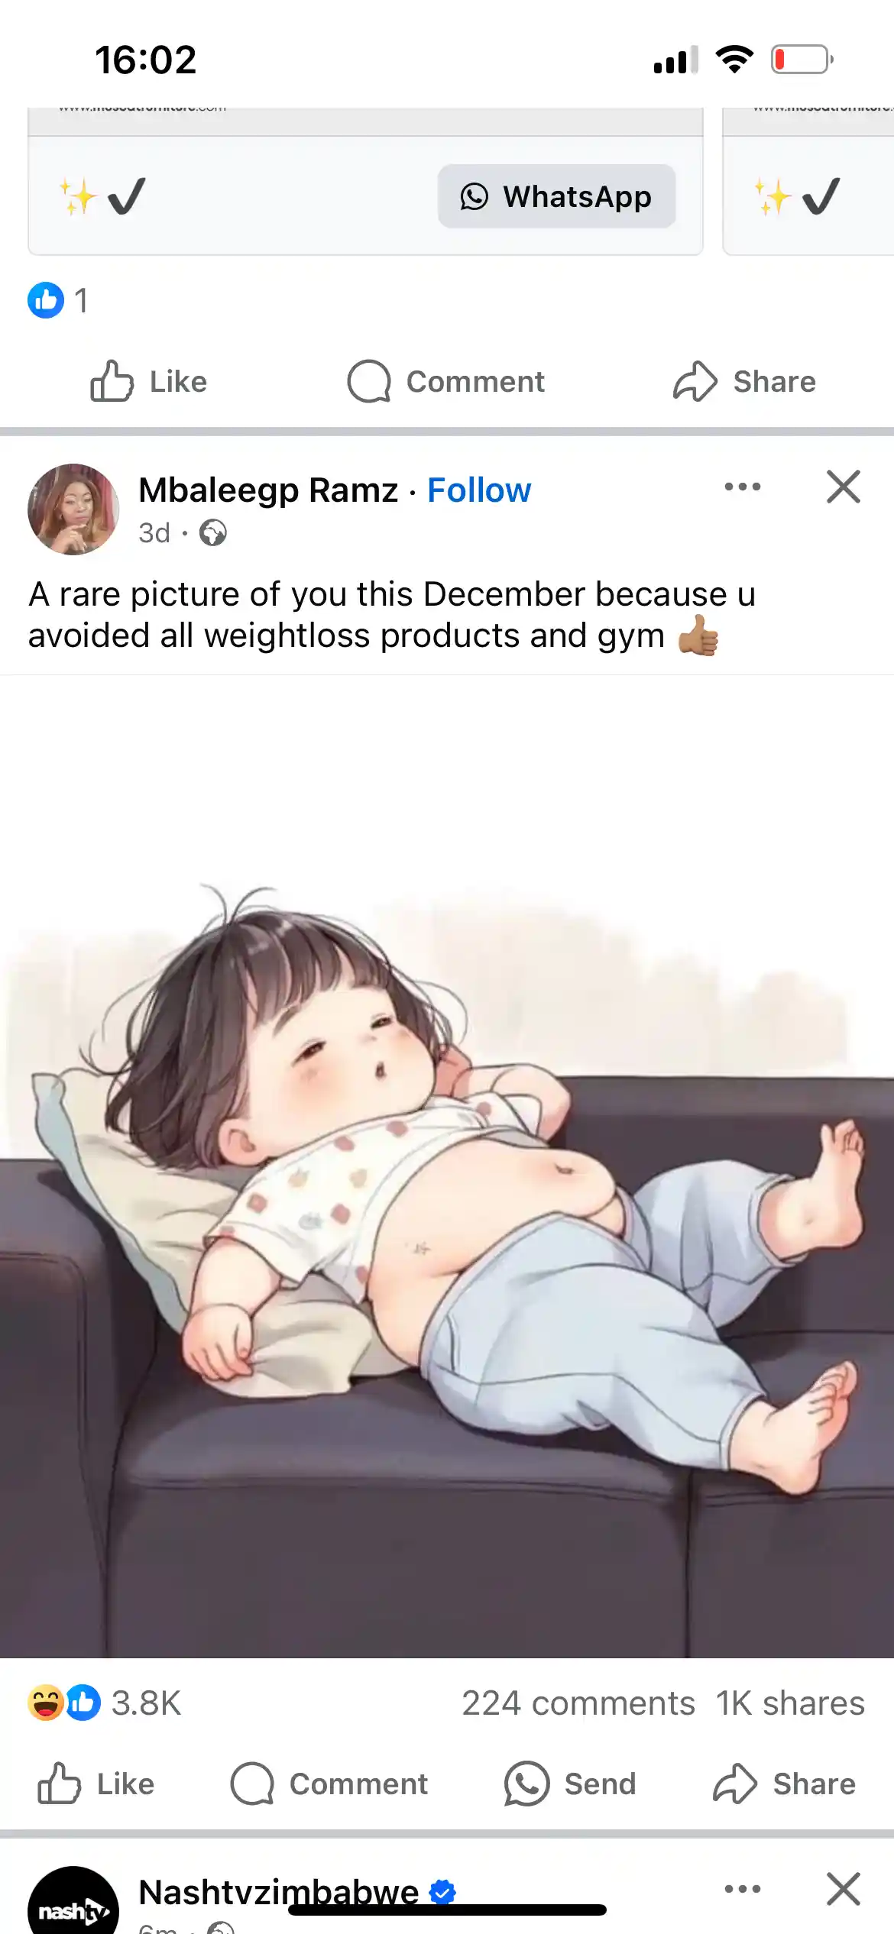Viewport: 894px width, 1934px height.
Task: Open Mbaleegp Ramz profile picture
Action: point(73,509)
